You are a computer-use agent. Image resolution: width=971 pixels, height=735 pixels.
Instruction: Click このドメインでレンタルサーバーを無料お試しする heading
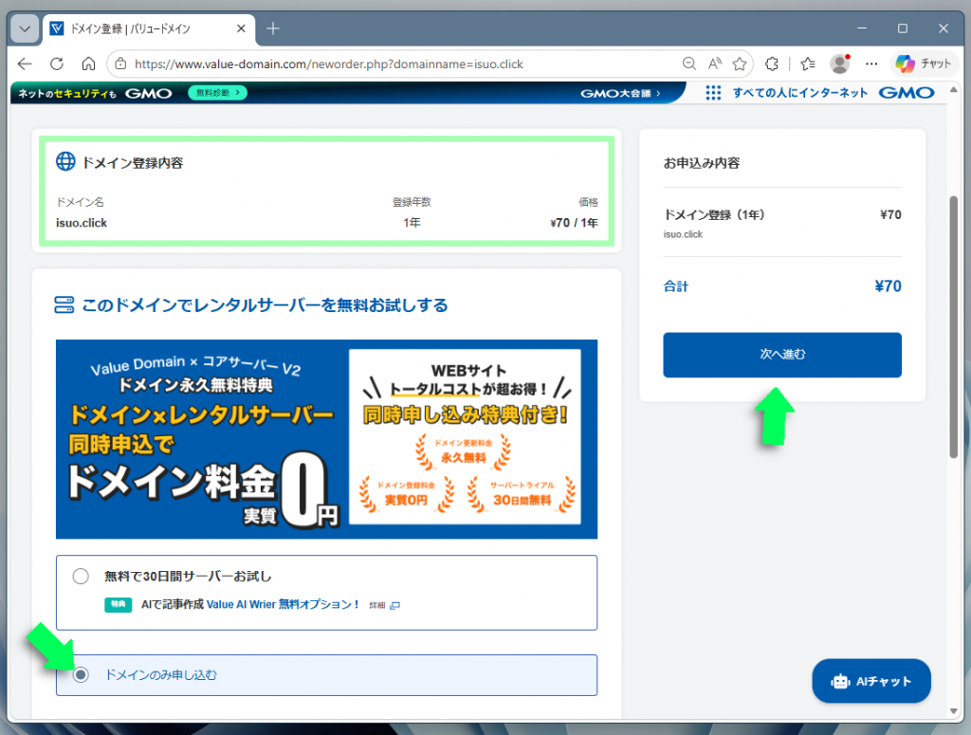pos(265,305)
